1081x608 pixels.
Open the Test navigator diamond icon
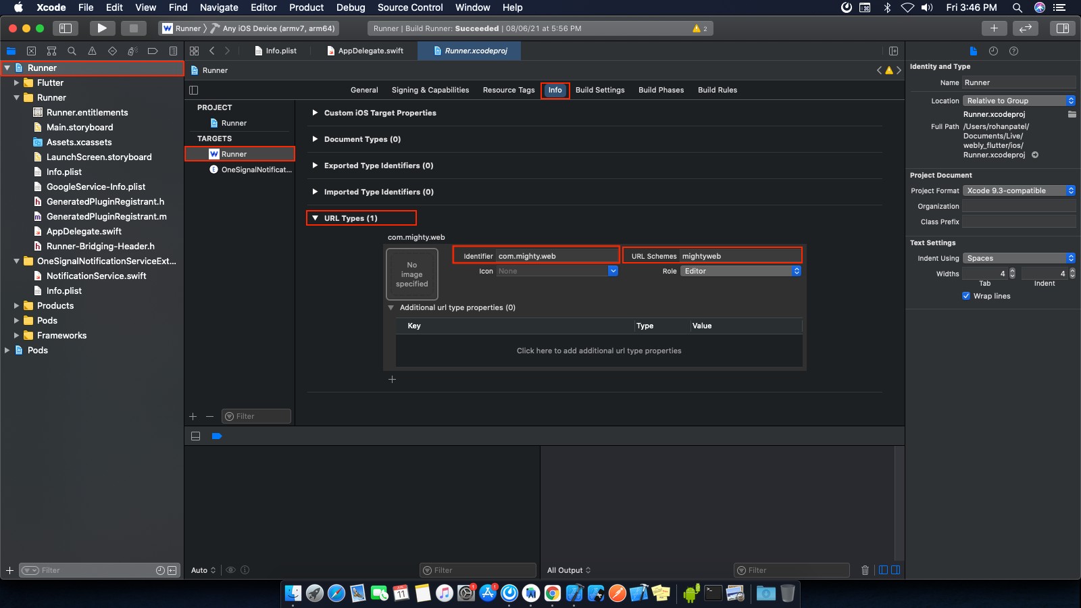click(x=112, y=51)
